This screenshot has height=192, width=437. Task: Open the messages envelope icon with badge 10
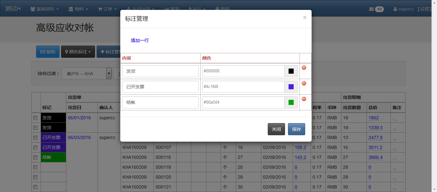[x=376, y=9]
